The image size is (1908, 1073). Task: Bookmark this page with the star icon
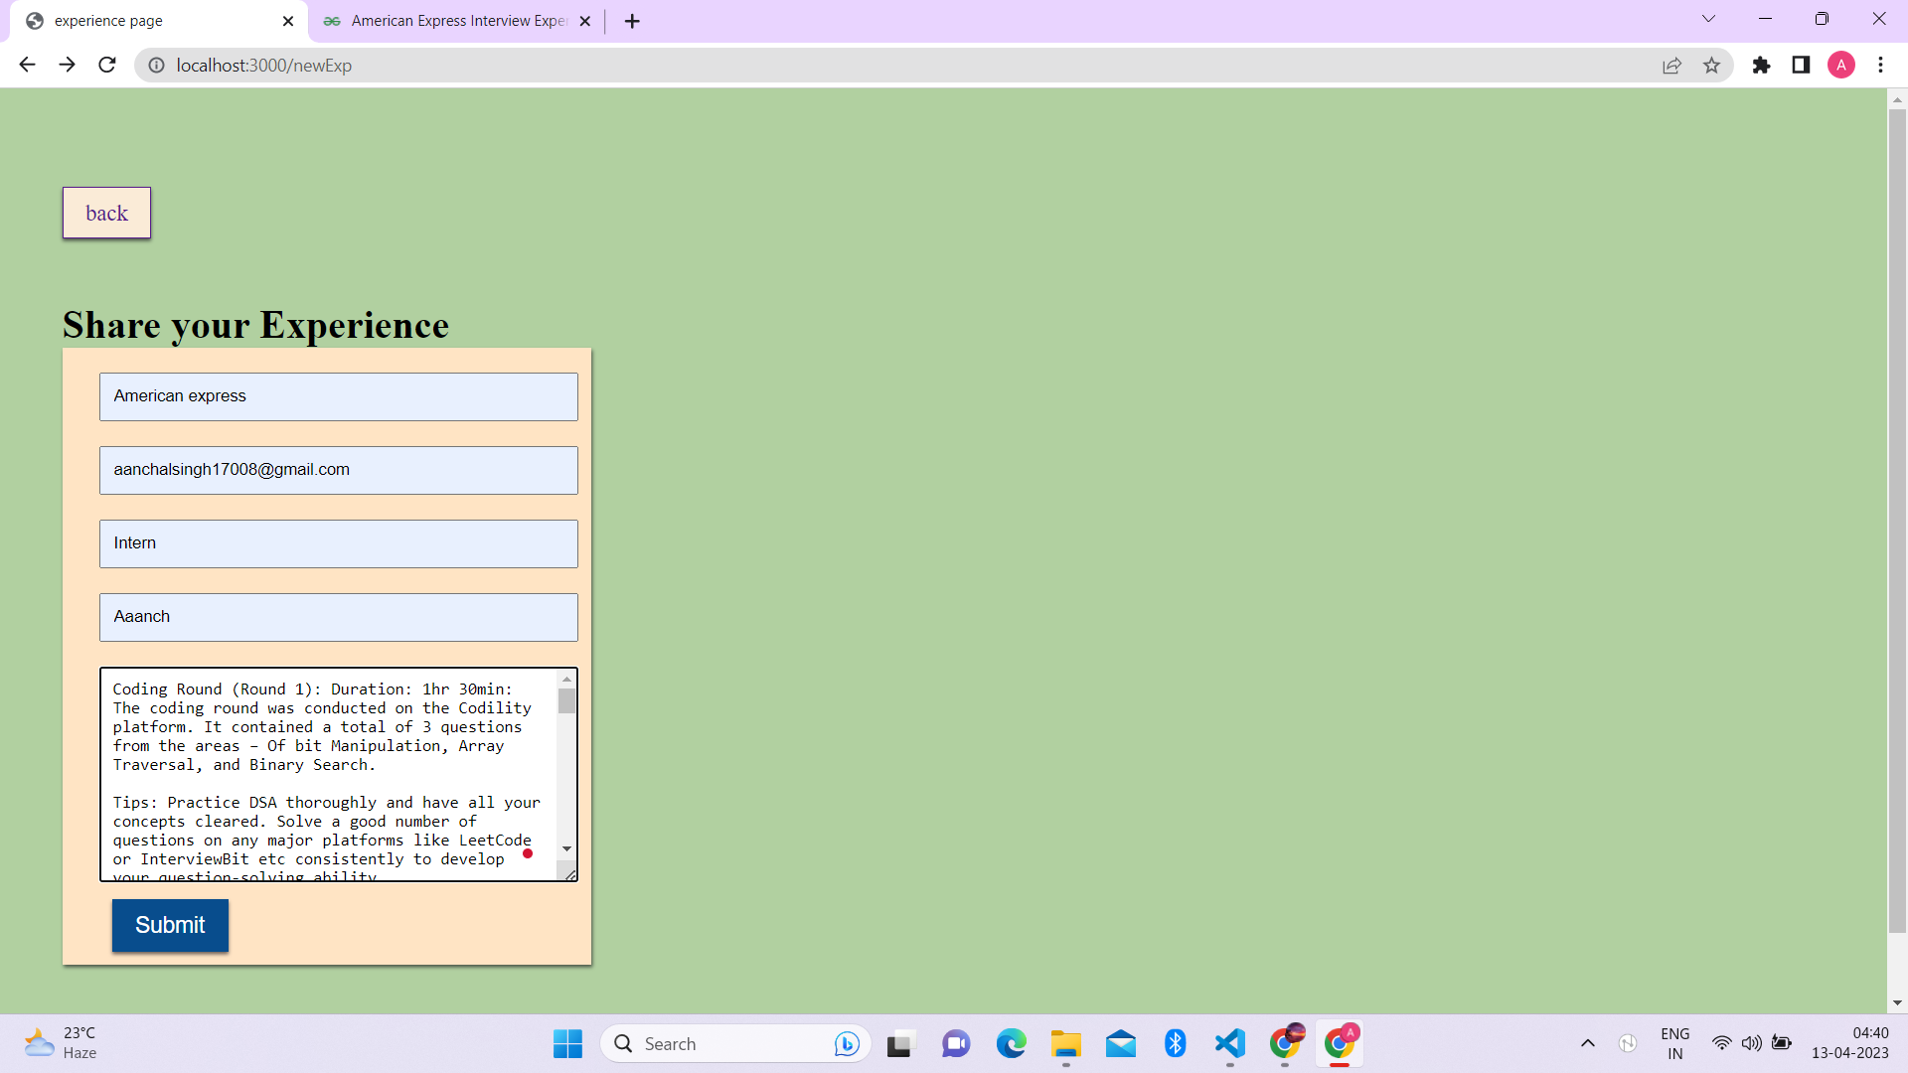tap(1711, 65)
